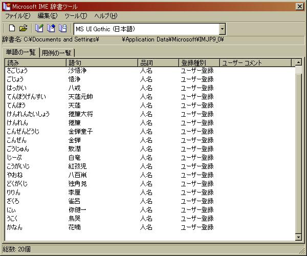Click ユーザー登録 in the うこく row

[x=197, y=219]
